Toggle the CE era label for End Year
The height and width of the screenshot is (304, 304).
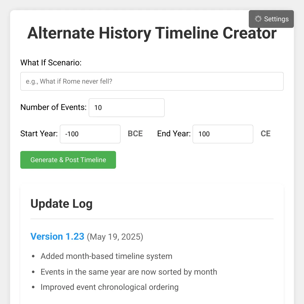265,134
